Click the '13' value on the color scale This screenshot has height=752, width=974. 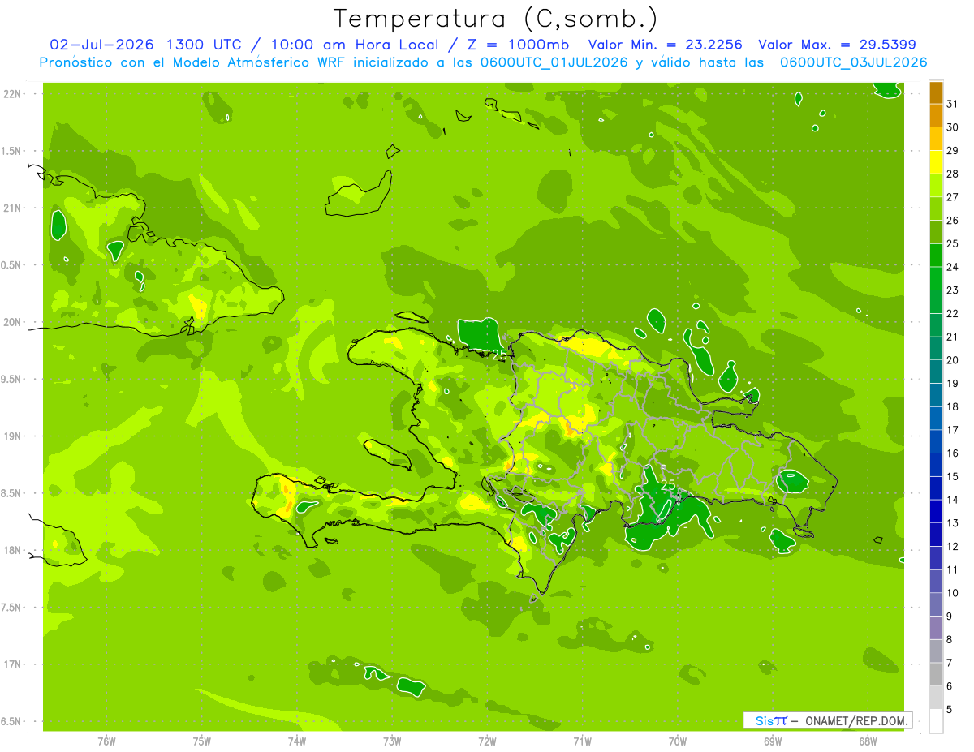click(953, 523)
